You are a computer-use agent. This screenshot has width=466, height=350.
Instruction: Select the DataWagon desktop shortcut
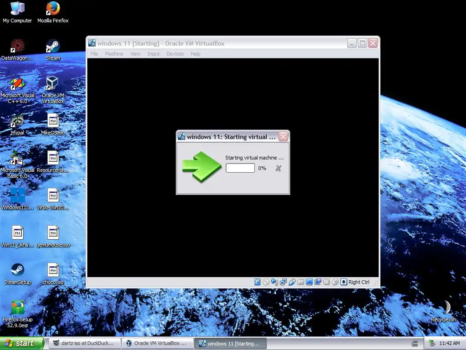click(x=17, y=50)
